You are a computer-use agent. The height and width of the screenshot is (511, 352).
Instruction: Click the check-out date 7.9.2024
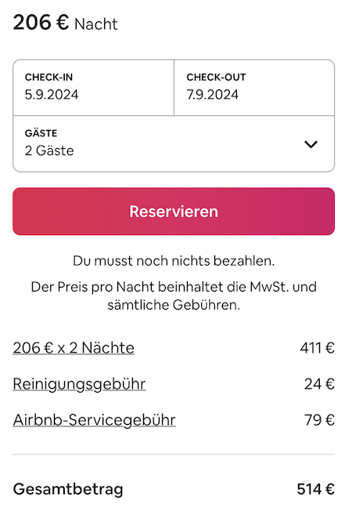pyautogui.click(x=213, y=95)
